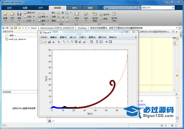Image resolution: width=184 pixels, height=129 pixels.
Task: Click the Insert Legend icon
Action: pyautogui.click(x=101, y=42)
